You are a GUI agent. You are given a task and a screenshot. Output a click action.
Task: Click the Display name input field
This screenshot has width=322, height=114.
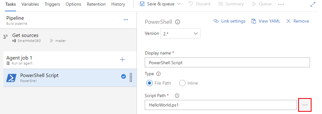pos(227,62)
